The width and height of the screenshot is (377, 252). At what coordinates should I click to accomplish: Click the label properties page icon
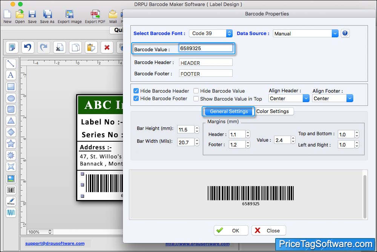click(x=12, y=47)
